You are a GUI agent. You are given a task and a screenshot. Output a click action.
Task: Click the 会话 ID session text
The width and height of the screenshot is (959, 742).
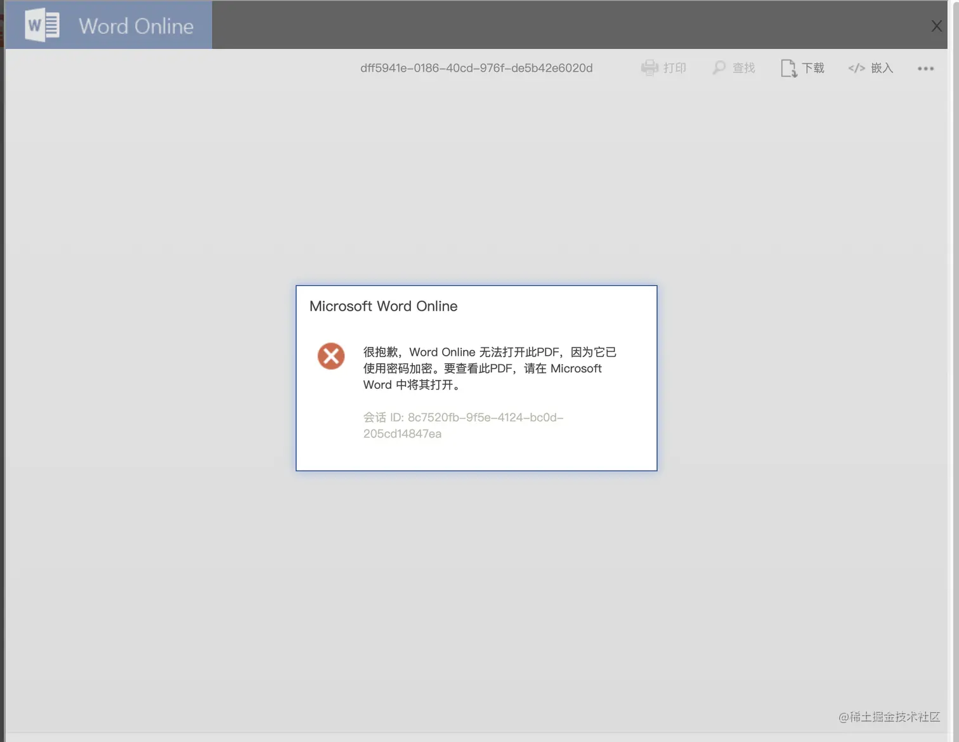point(464,426)
